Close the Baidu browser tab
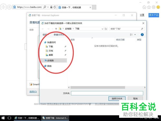 tap(90, 7)
